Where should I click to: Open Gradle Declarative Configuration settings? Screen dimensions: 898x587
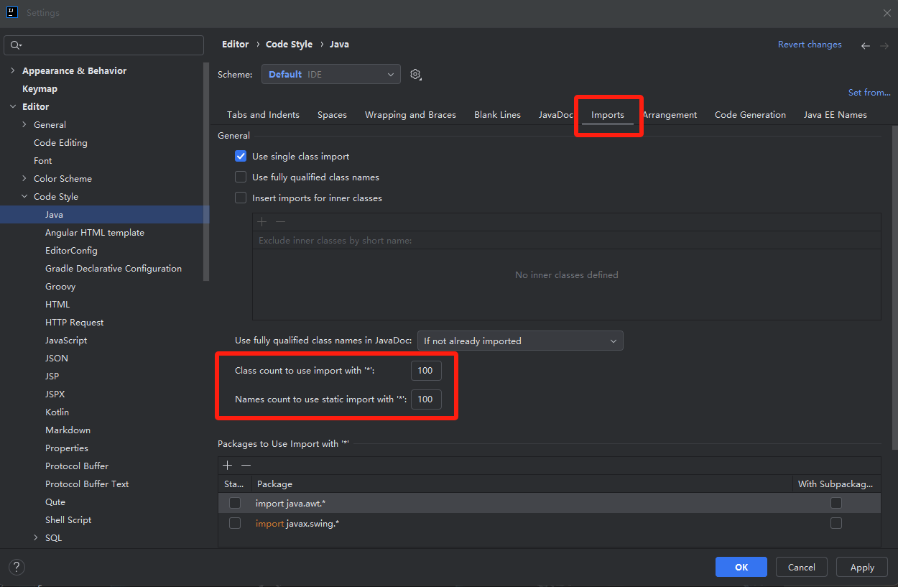pos(114,268)
